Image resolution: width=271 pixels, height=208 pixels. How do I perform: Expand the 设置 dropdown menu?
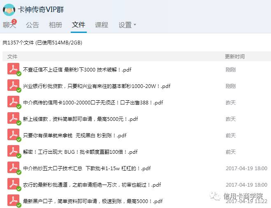[127, 25]
